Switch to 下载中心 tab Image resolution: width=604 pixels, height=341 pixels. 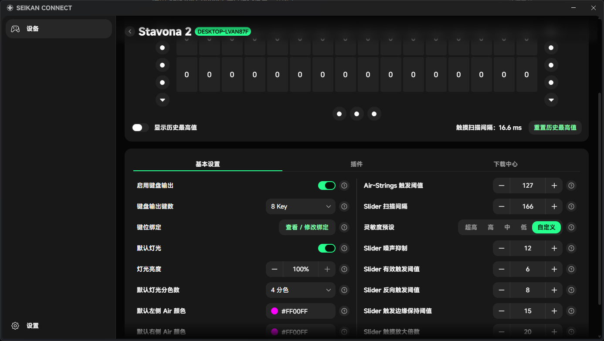click(x=506, y=164)
